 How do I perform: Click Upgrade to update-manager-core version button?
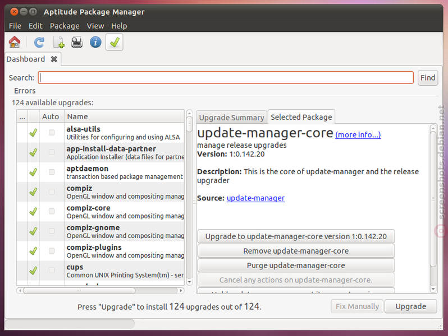[x=296, y=236]
